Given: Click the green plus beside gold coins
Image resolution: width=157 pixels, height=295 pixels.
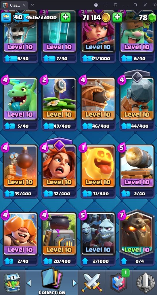Looking at the screenshot, I should click(x=117, y=18).
